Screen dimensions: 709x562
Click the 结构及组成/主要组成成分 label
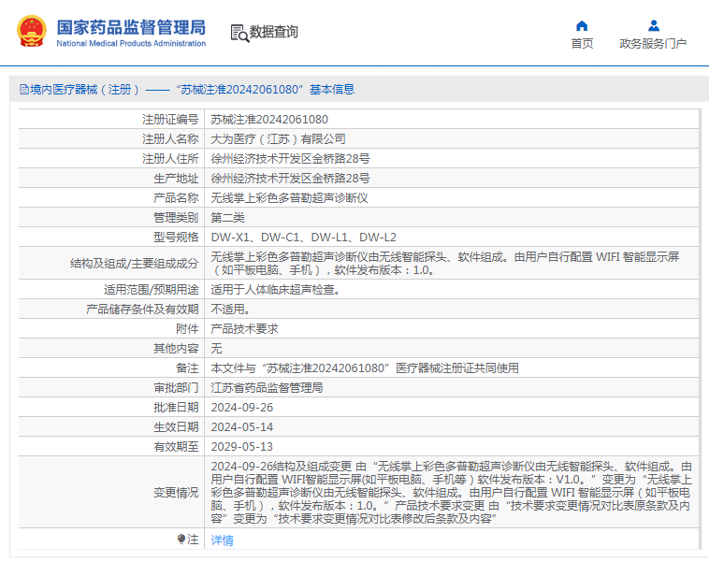135,264
